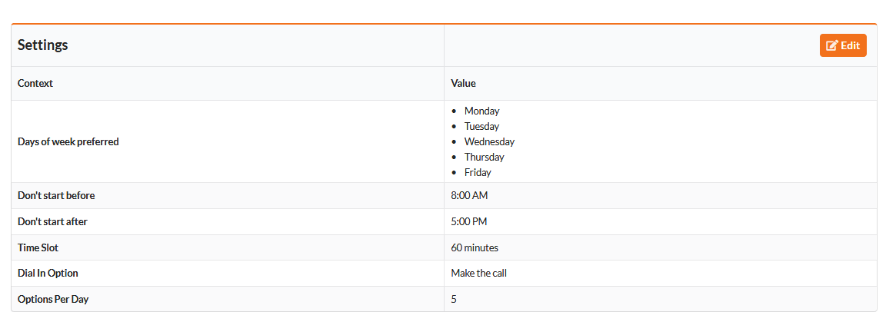The image size is (886, 322).
Task: Select Friday in the preferred days list
Action: (x=478, y=172)
